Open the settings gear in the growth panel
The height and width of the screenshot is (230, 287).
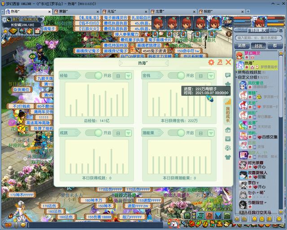(211, 62)
